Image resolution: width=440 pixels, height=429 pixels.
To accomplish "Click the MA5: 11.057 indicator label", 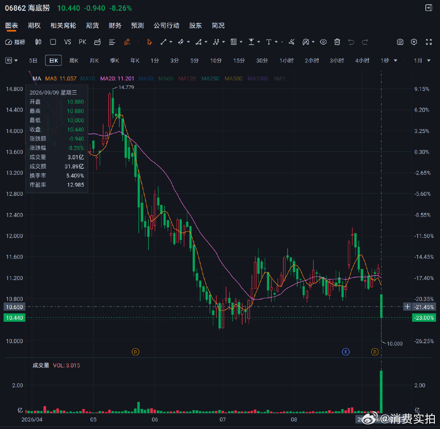I will tap(61, 79).
